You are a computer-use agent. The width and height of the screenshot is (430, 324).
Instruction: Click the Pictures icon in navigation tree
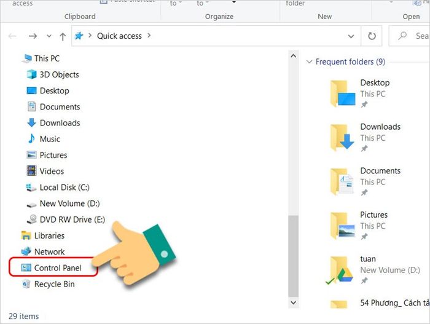click(x=31, y=155)
